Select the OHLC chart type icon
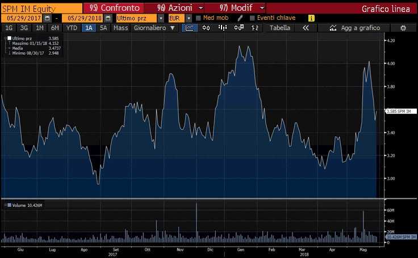Viewport: 418px width, 258px height. point(255,28)
